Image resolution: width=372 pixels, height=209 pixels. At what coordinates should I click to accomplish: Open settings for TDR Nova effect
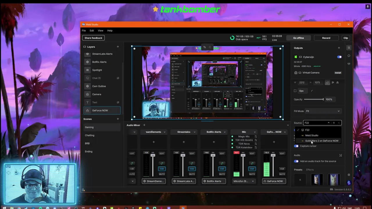pos(255,144)
